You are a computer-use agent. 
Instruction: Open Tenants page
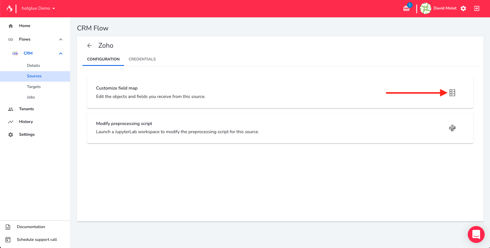(26, 109)
